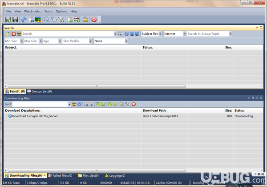Expand the Find field dropdown arrow
Viewport: 267px width, 187px height.
[x=69, y=104]
